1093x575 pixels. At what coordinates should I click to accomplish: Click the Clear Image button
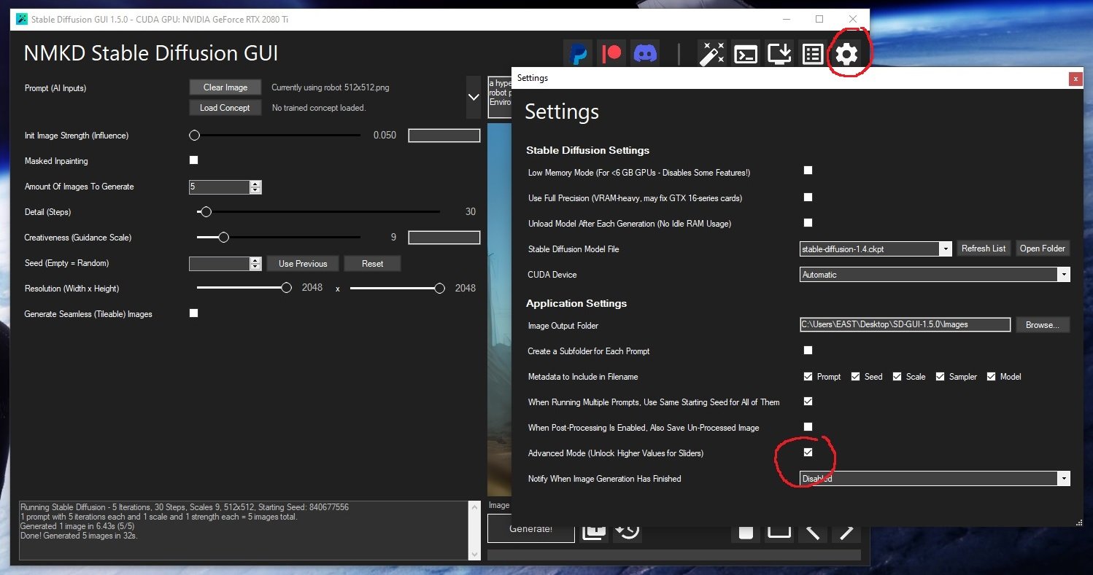tap(225, 87)
